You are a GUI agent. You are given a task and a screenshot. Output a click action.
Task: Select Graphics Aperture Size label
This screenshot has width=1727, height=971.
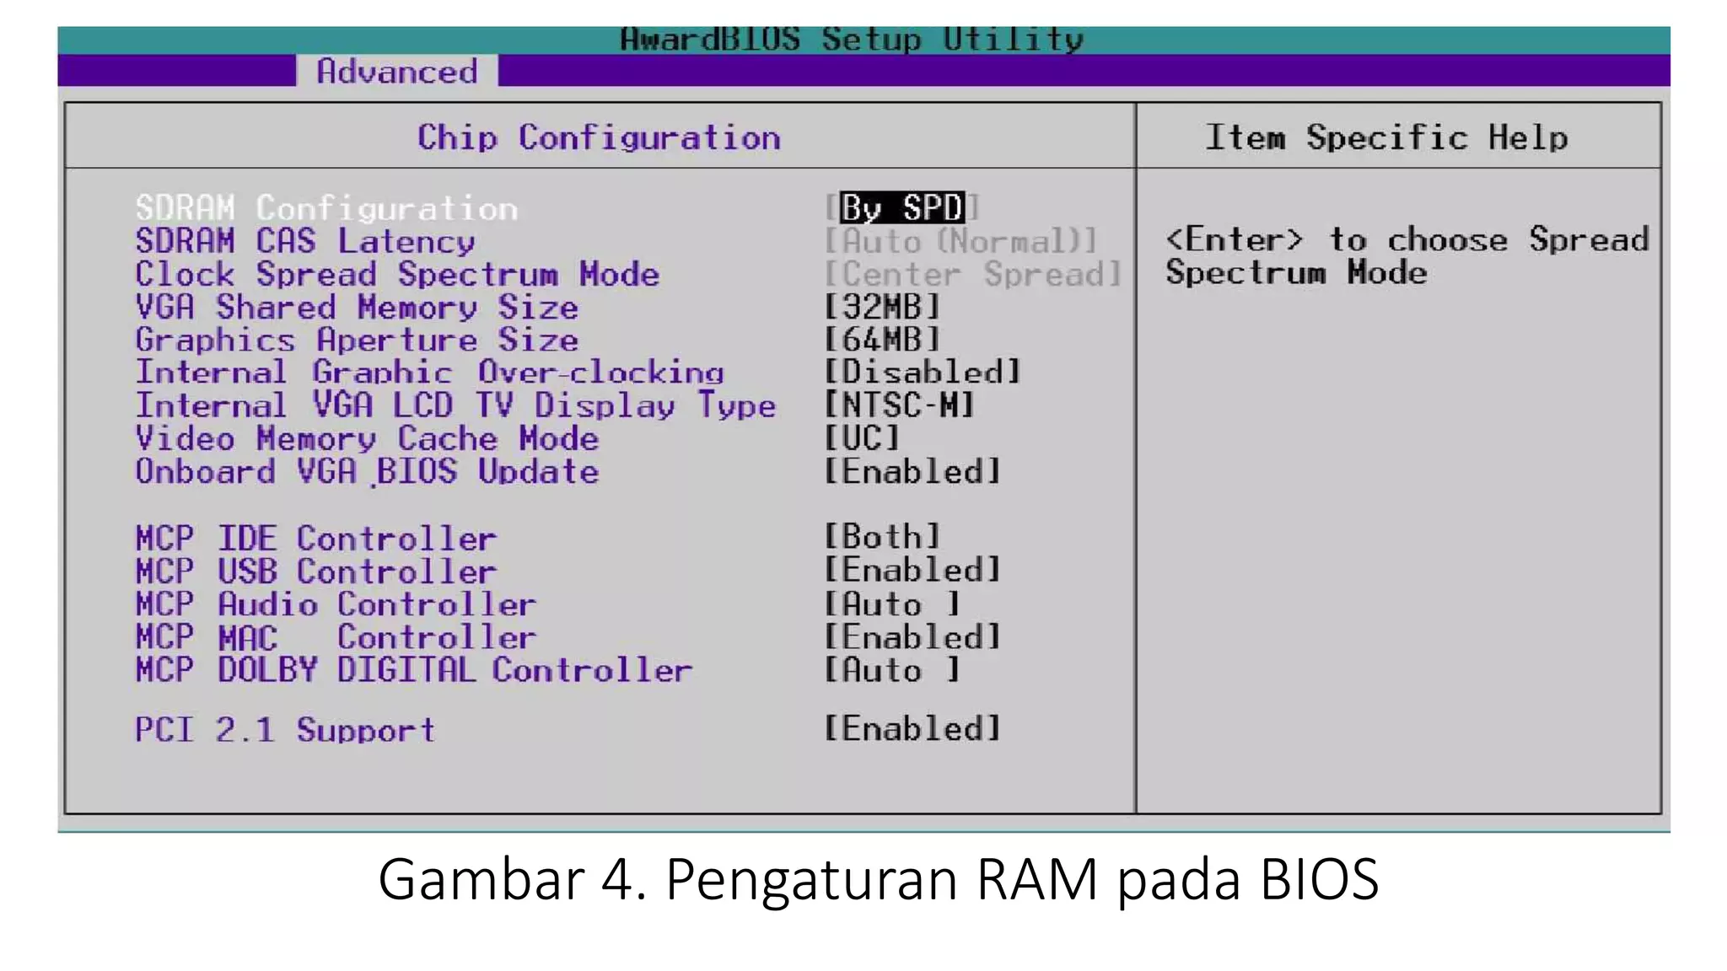click(357, 340)
